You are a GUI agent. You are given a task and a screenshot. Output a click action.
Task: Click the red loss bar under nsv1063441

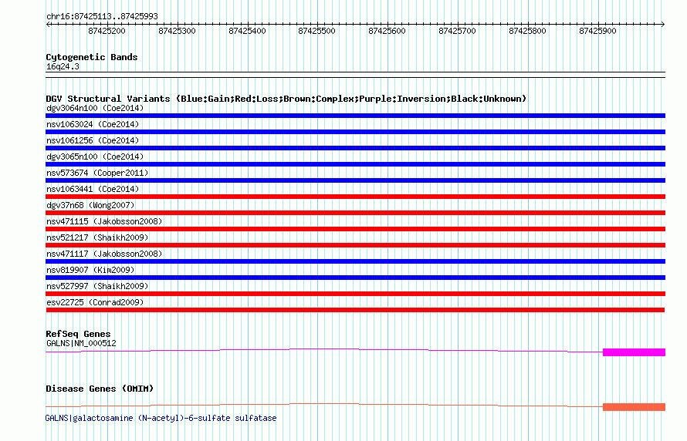355,197
